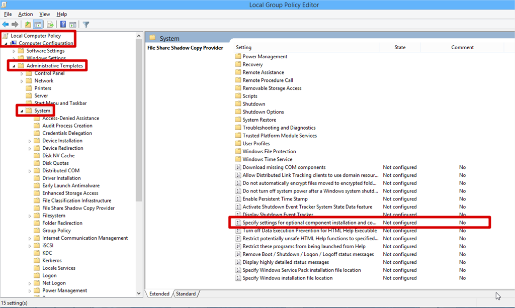Select the Group Policy folder in tree
Viewport: 515px width, 308px height.
pos(56,231)
